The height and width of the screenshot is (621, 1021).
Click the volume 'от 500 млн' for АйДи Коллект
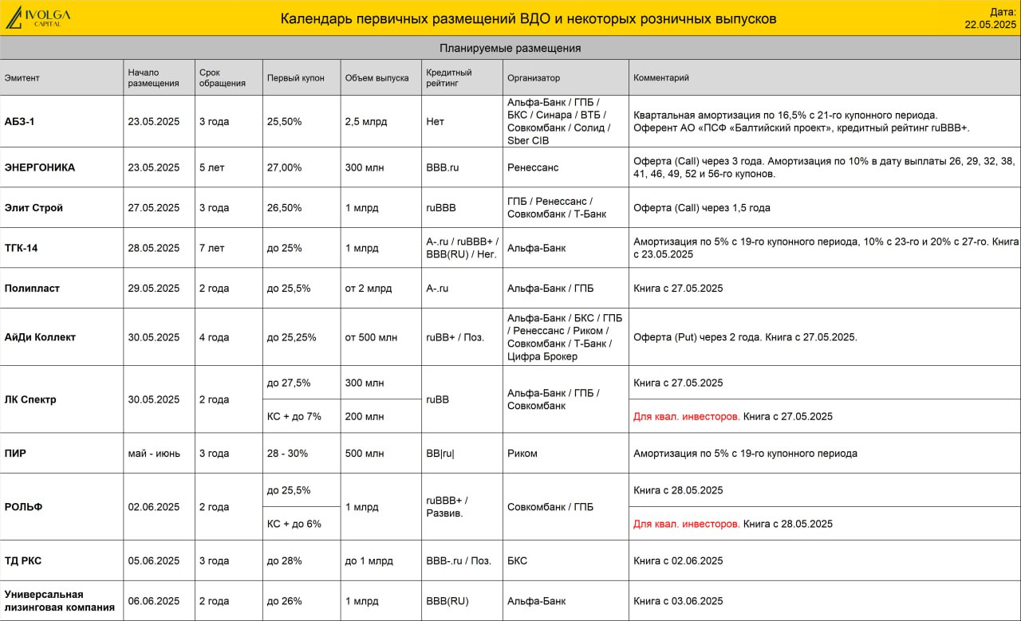click(x=371, y=337)
